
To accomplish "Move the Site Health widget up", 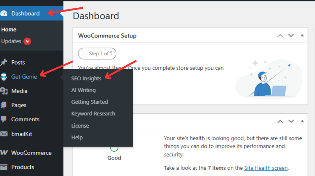I will [x=280, y=121].
